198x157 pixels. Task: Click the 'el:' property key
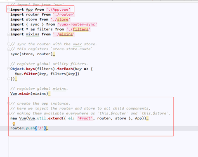pyautogui.click(x=71, y=118)
